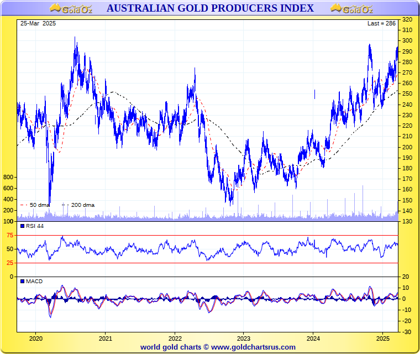Click the 200 dma legend entry

(x=78, y=205)
